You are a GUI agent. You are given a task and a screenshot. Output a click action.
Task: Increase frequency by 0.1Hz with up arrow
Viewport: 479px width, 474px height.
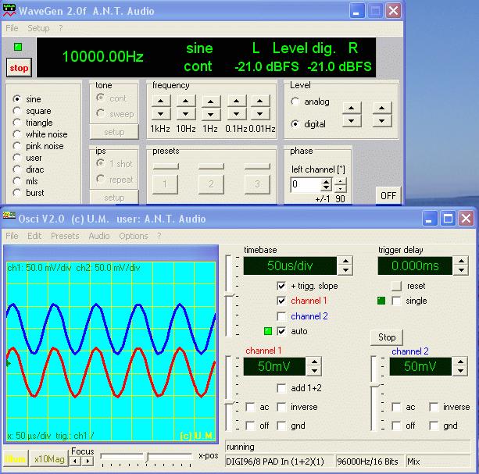coord(236,101)
